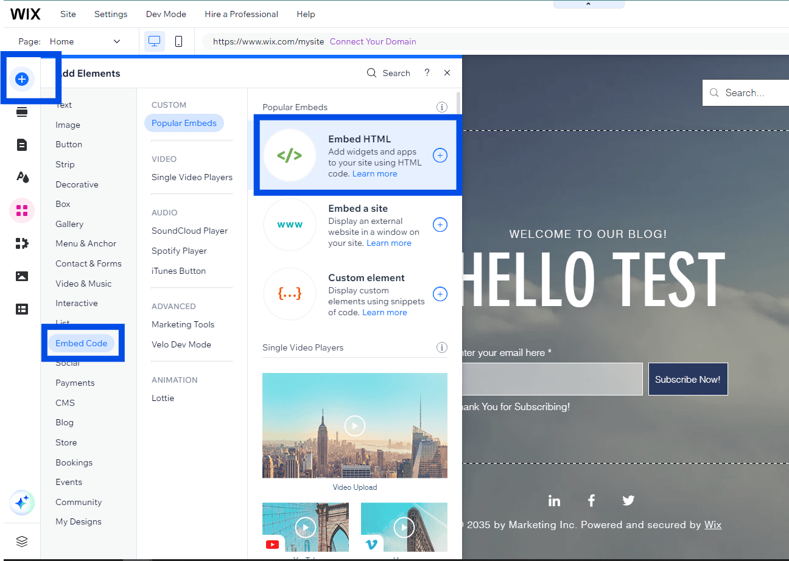Viewport: 789px width, 561px height.
Task: Switch to desktop view icon
Action: coord(155,41)
